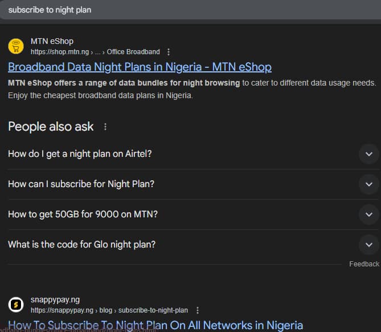The height and width of the screenshot is (332, 381).
Task: Open the MTN eShop result options menu
Action: click(169, 52)
